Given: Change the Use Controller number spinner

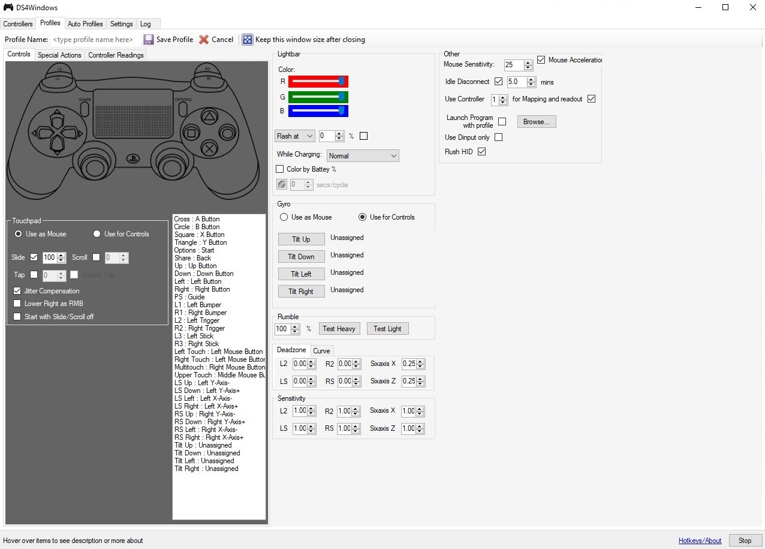Looking at the screenshot, I should 504,100.
